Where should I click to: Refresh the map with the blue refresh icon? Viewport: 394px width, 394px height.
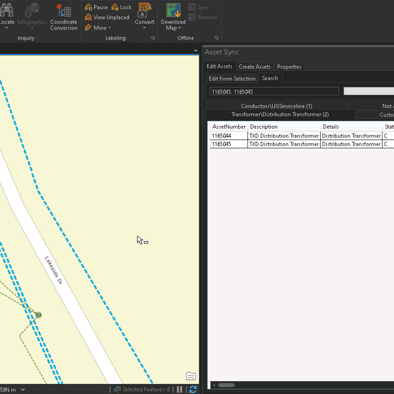click(x=193, y=389)
